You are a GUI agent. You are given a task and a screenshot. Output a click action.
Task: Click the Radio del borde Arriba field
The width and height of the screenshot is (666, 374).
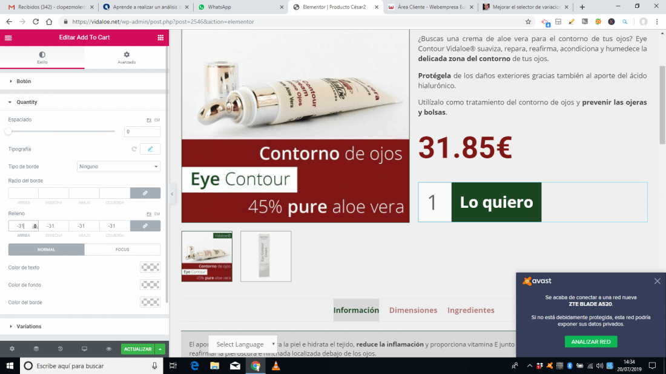(24, 193)
